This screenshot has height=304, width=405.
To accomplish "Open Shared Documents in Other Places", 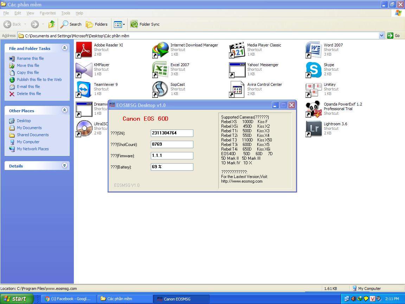I will (33, 135).
